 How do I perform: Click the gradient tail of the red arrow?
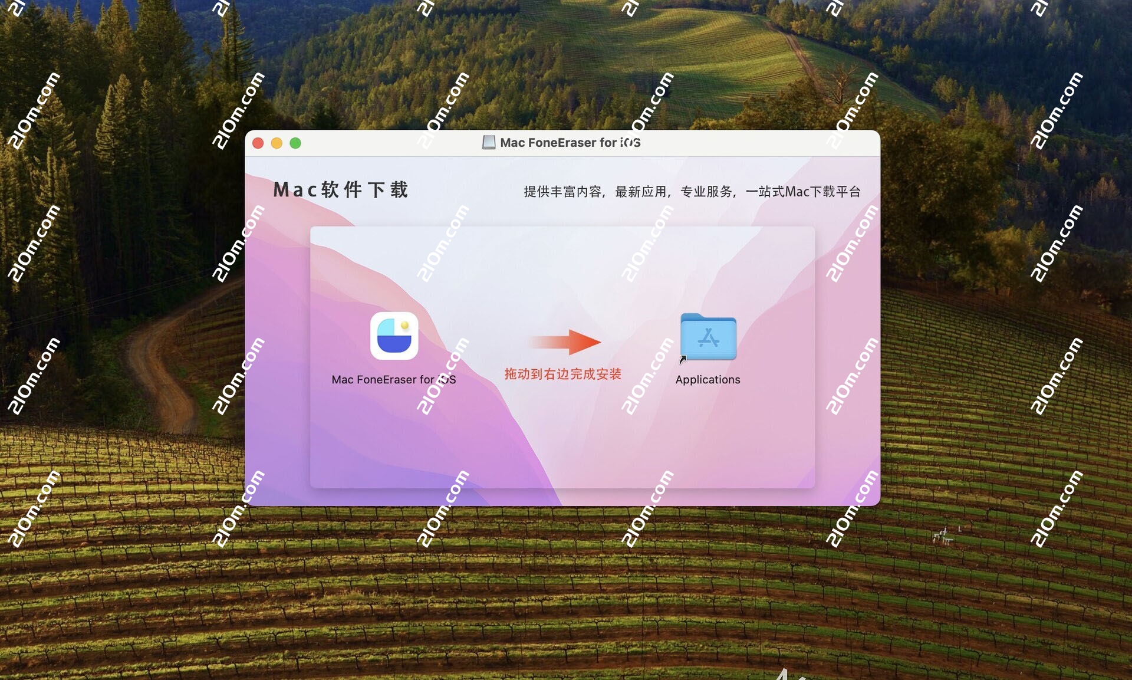point(537,342)
